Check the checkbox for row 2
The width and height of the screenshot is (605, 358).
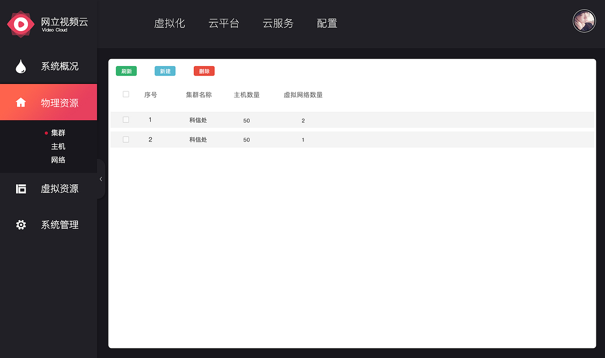pos(126,140)
